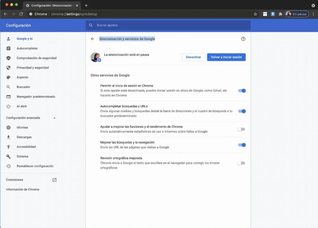Click the power icon for 'Al abrir'
This screenshot has height=228, width=318.
8,106
